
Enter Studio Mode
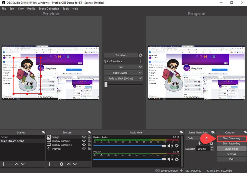coord(232,149)
